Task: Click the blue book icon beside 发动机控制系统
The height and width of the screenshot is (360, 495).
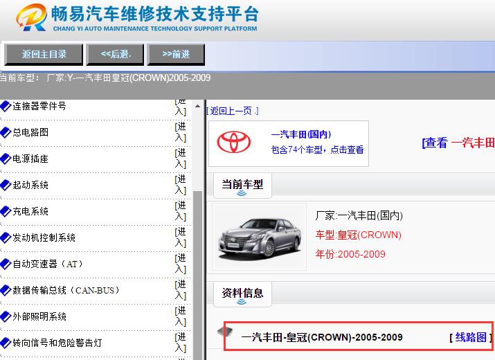Action: [6, 237]
